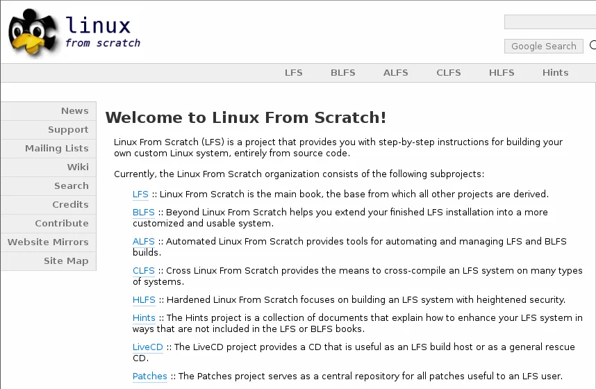Follow the ALFS link in subprojects list
The width and height of the screenshot is (596, 389).
[x=143, y=242]
